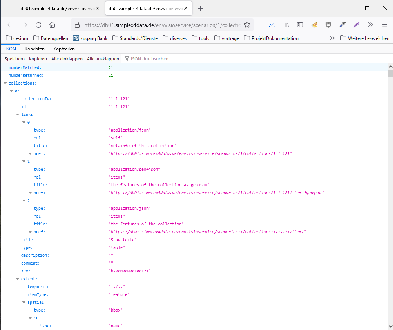Collapse the extent node

click(x=18, y=279)
